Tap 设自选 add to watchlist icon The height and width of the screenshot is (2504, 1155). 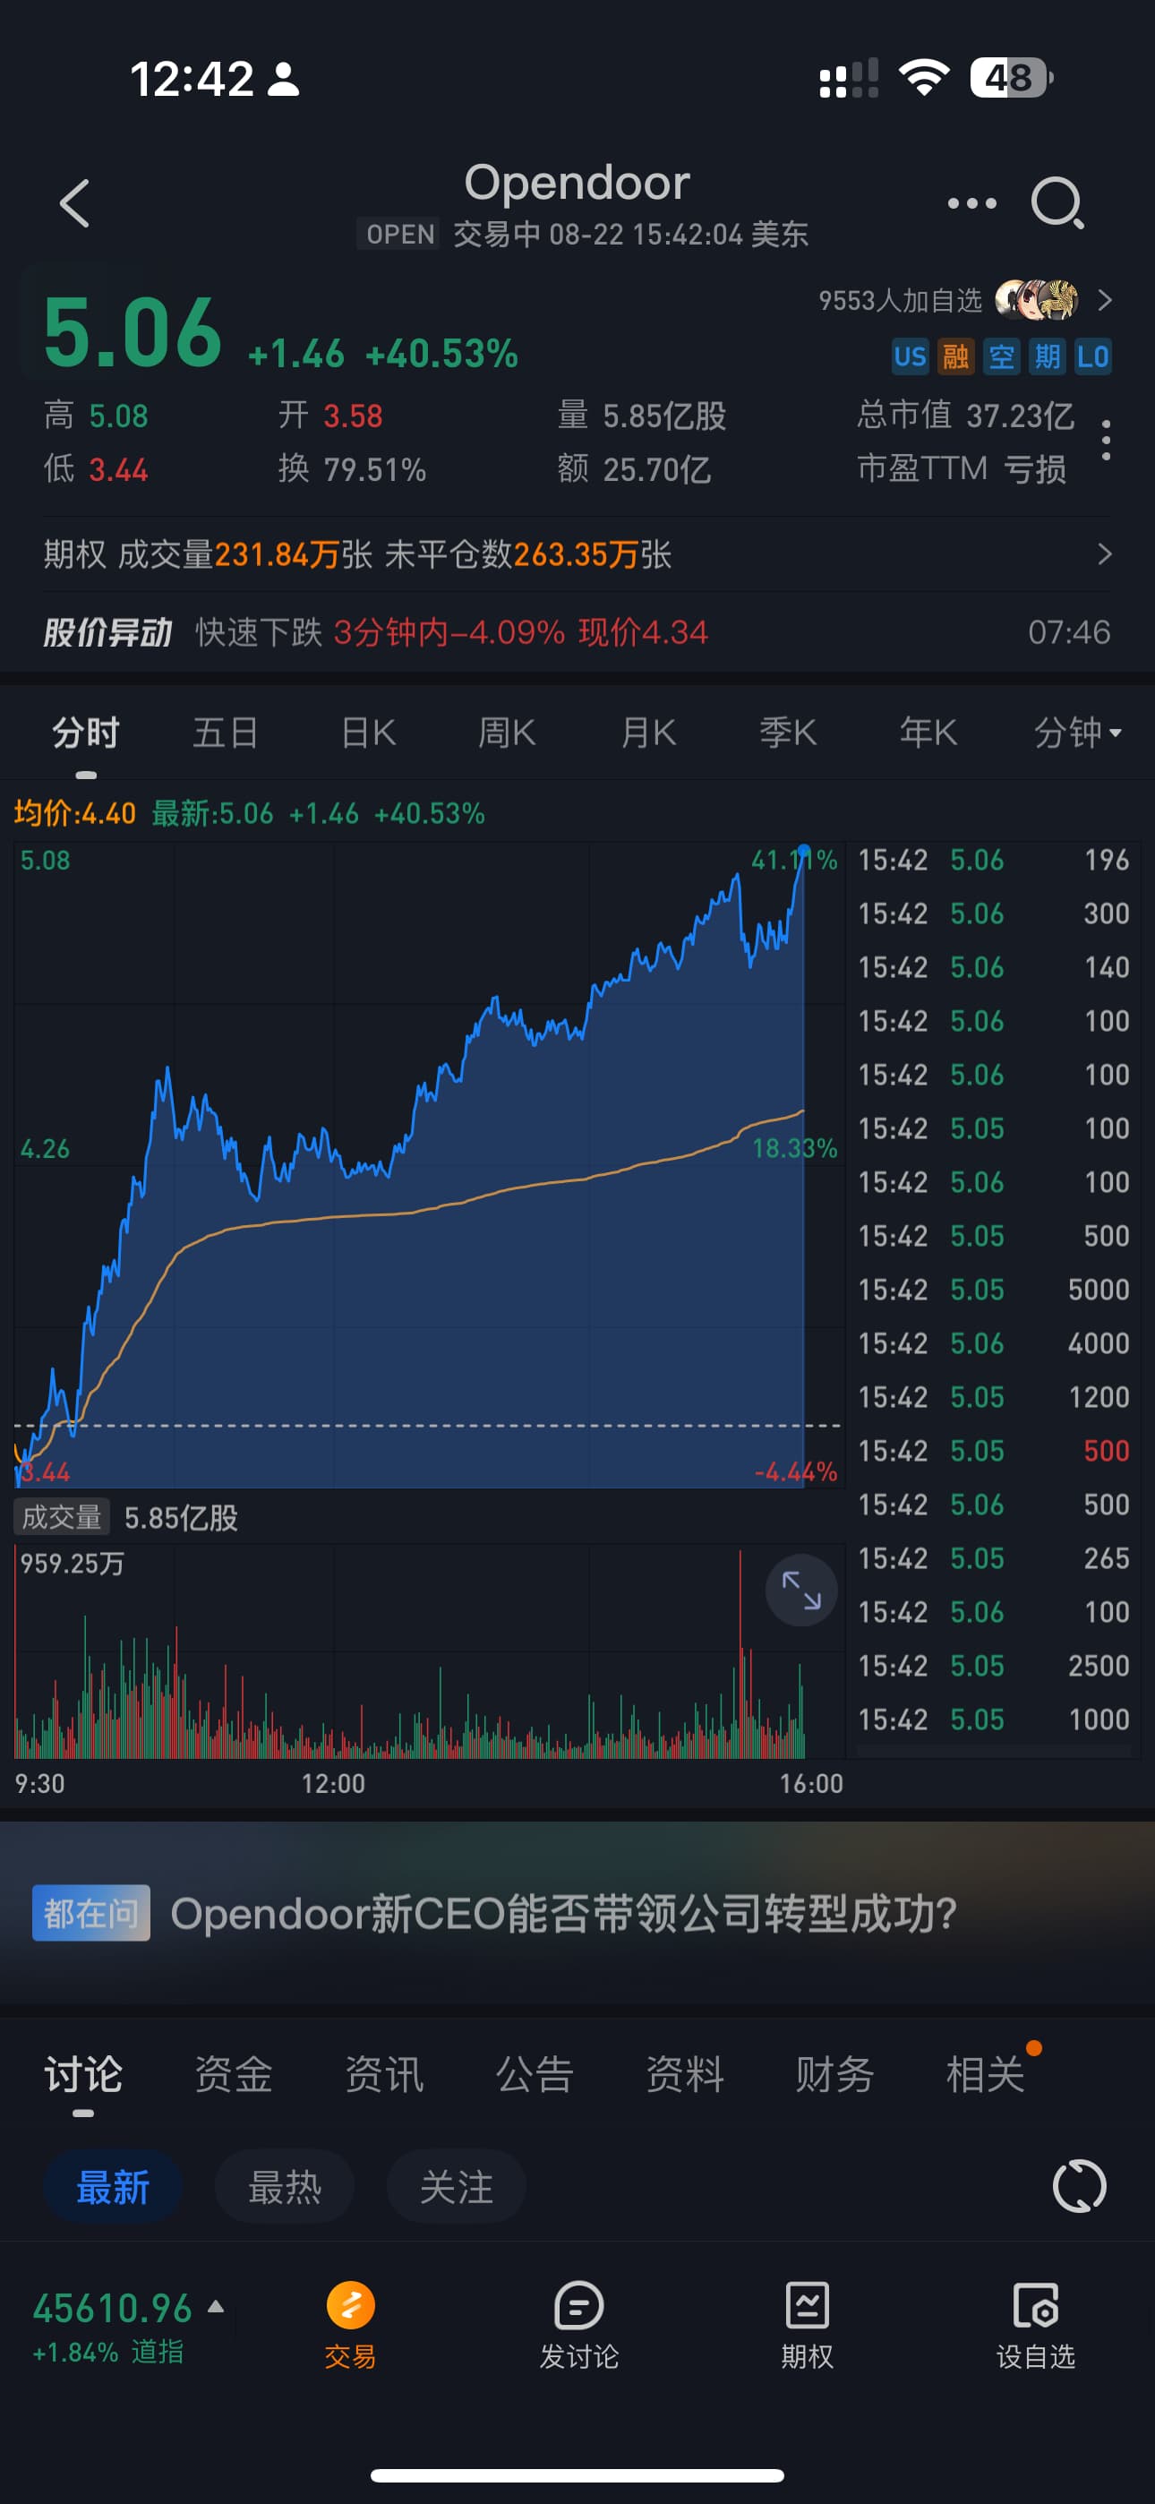[x=1035, y=2325]
